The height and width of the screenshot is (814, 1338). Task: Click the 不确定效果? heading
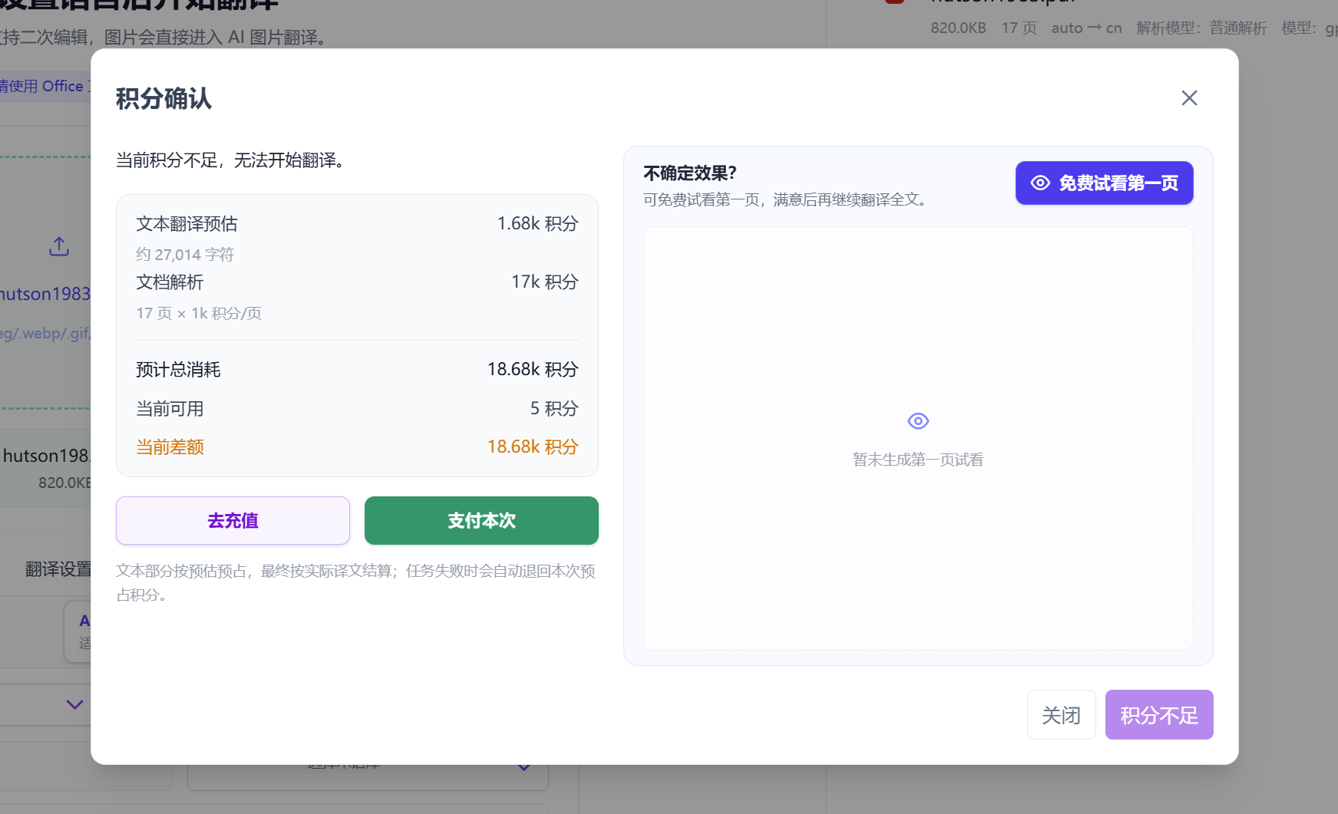690,173
